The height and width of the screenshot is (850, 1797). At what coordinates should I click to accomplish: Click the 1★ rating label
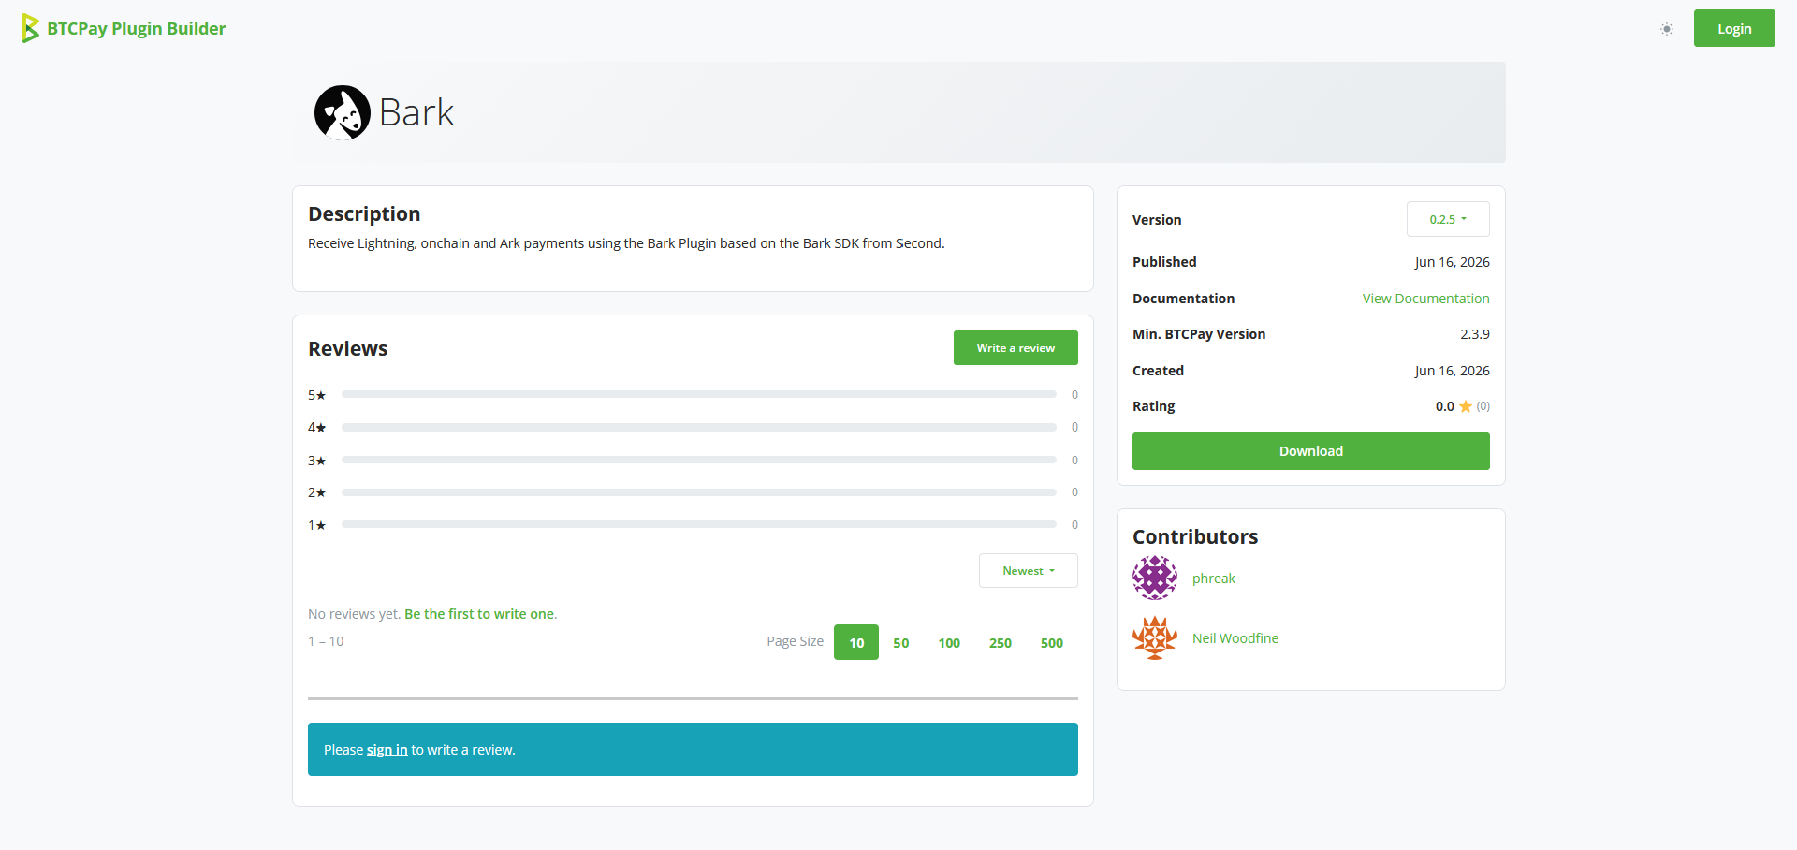pos(316,525)
